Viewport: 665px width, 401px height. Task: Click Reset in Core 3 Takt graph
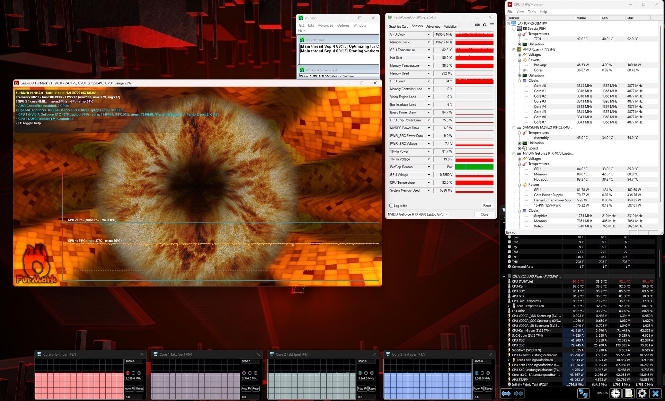tap(488, 389)
